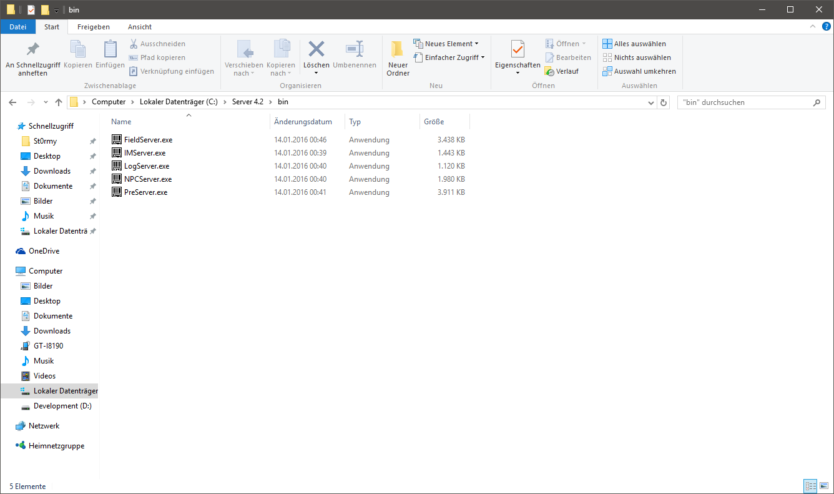Screen dimensions: 834x494
Task: Click Lokaler Datenträger (C:) breadcrumb
Action: click(x=179, y=102)
